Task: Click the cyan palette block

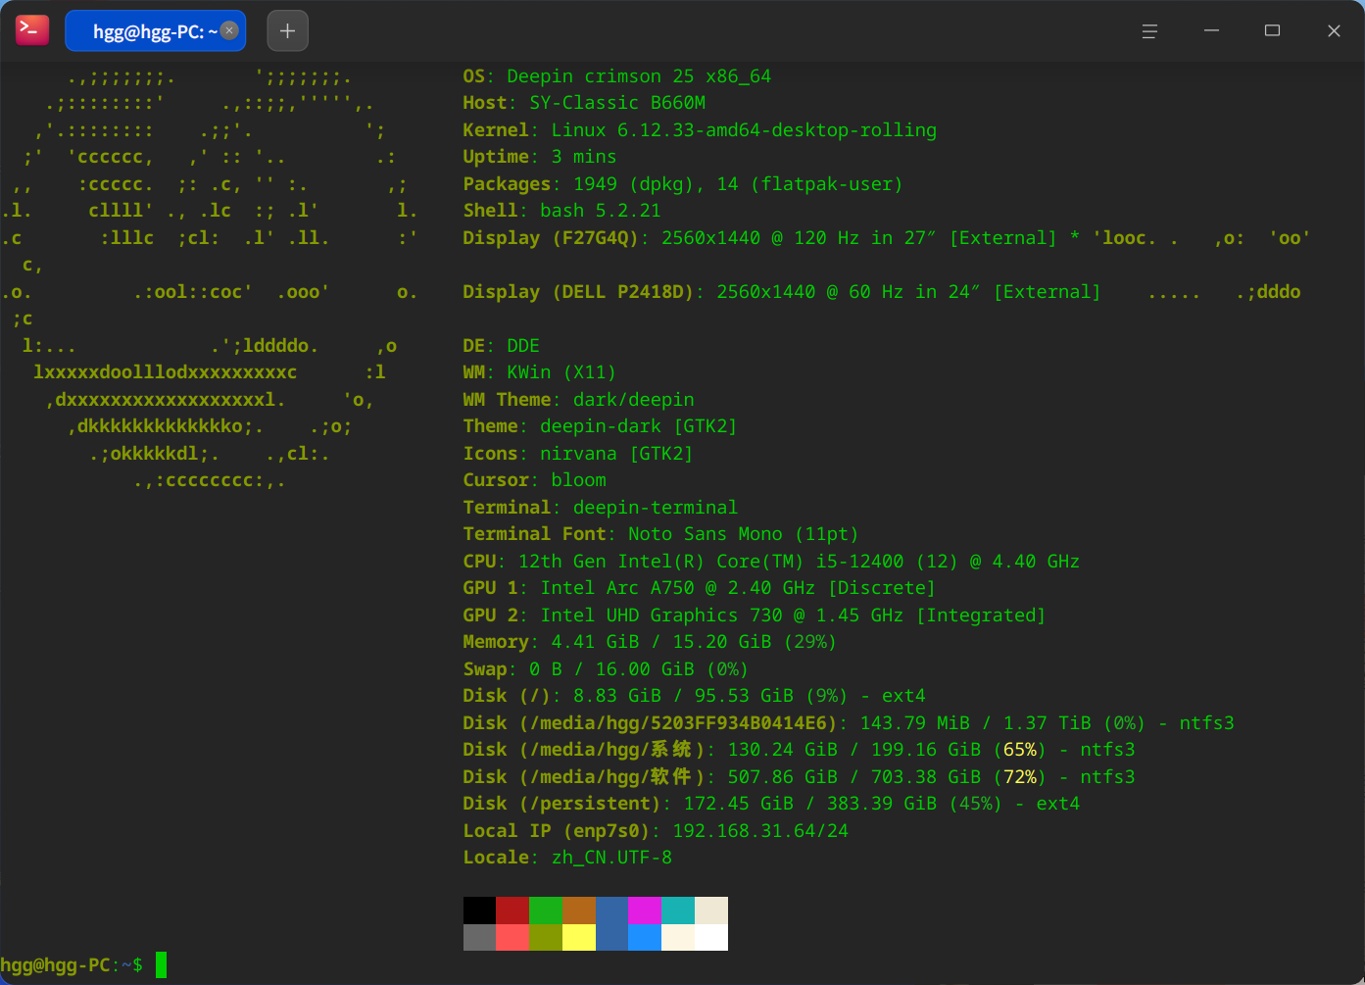Action: 678,911
